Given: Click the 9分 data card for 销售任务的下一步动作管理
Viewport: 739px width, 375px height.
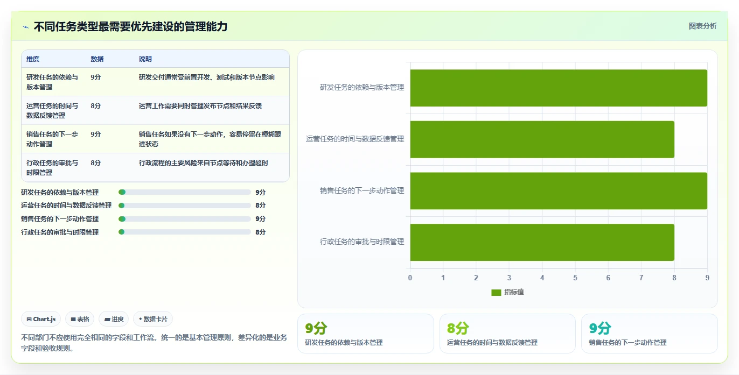Looking at the screenshot, I should pos(650,334).
